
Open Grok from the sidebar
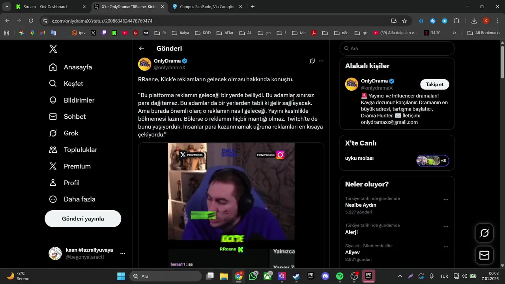[x=64, y=133]
